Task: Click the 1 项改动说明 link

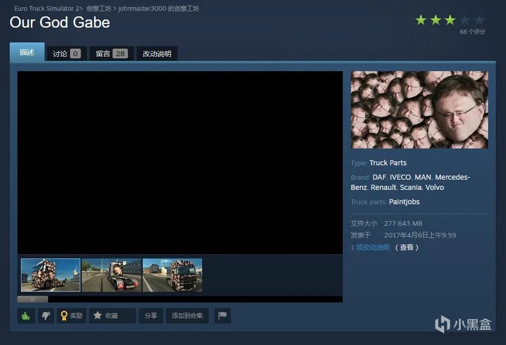Action: point(370,247)
